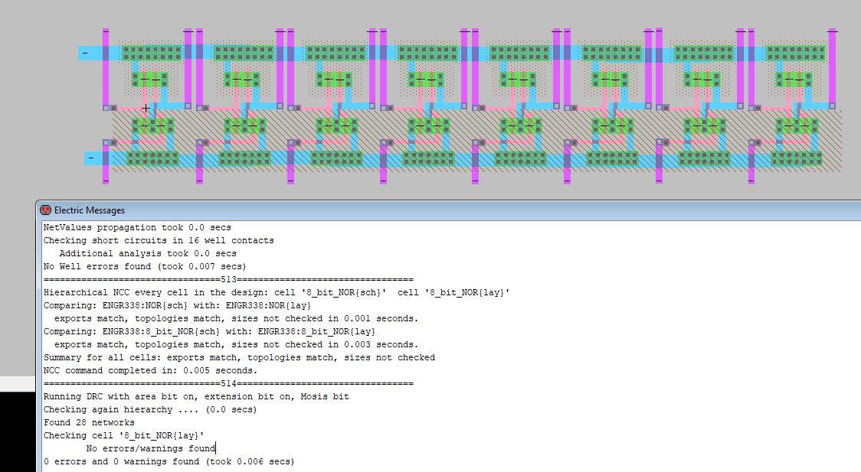861x472 pixels.
Task: Click the 513 separator line in messages
Action: 228,279
